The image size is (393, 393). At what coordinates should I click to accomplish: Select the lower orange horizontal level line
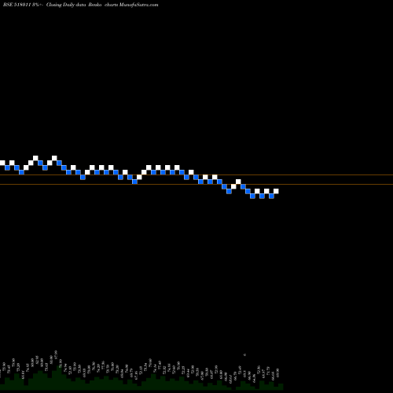click(196, 185)
